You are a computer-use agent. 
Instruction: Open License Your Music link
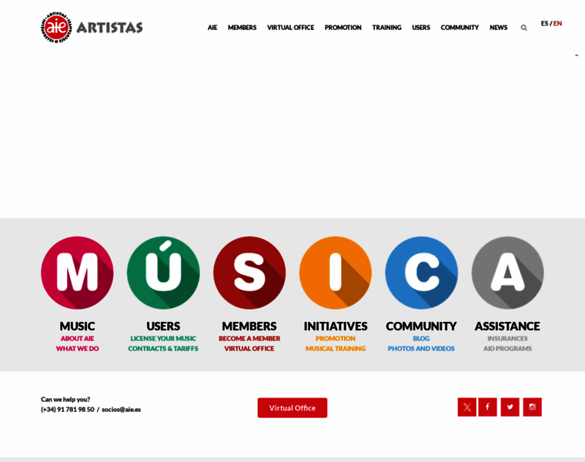point(163,339)
